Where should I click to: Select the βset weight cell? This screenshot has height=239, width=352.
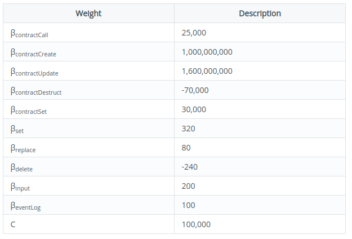17,129
